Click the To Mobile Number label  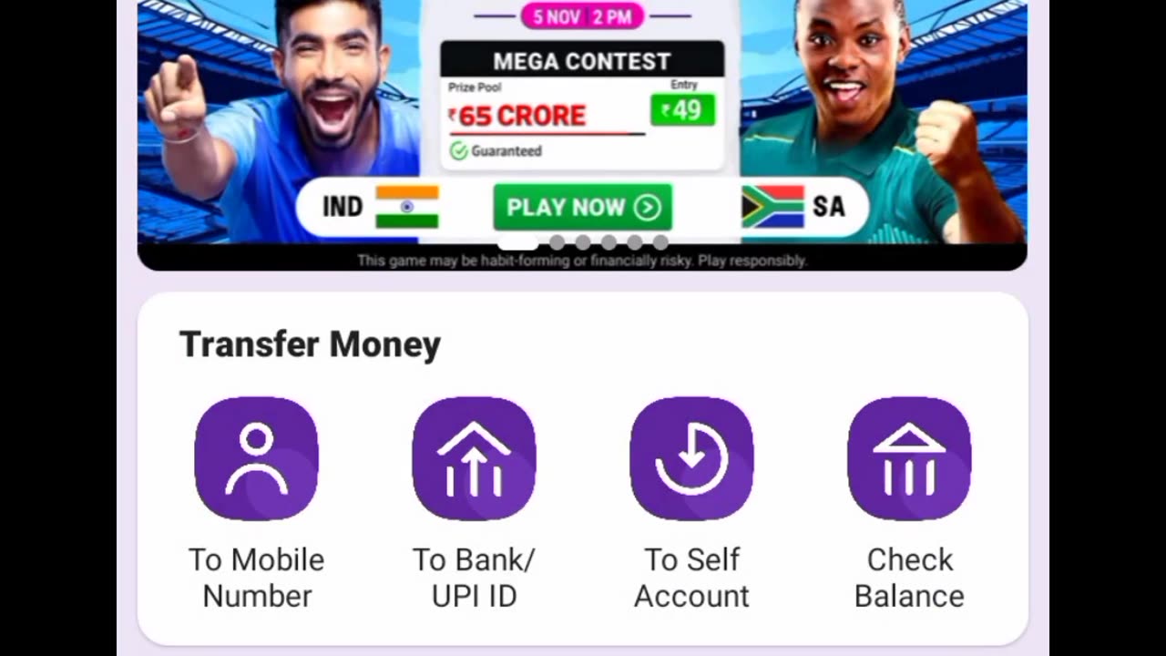[x=257, y=578]
